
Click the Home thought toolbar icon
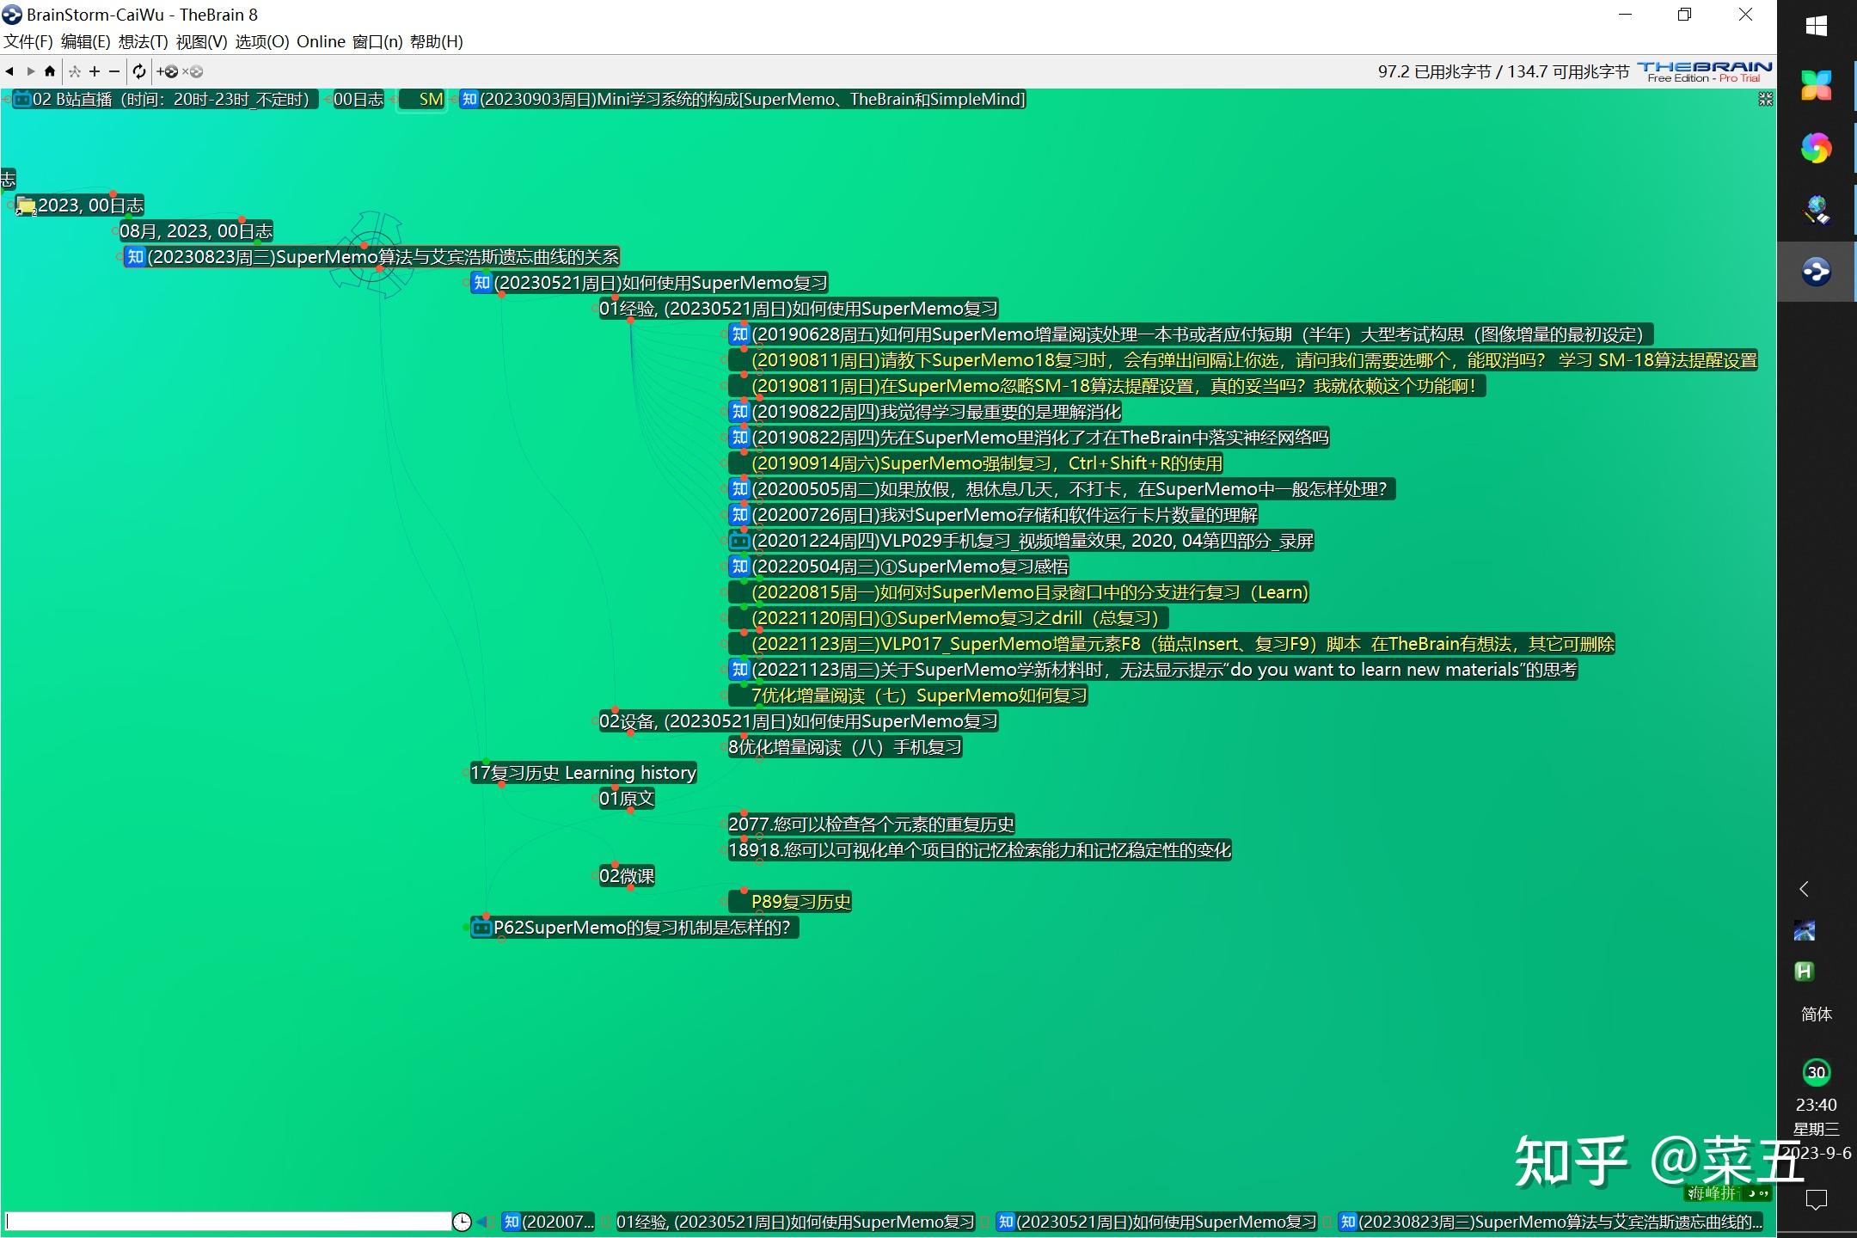pos(50,71)
